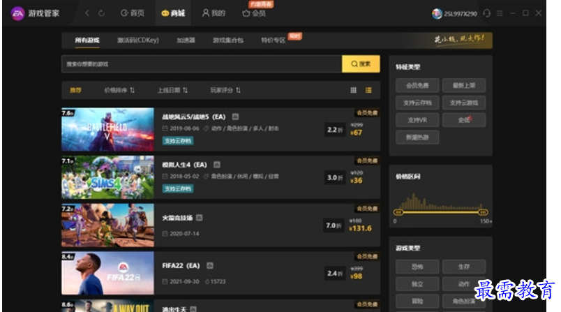Click the user avatar 2SL997X290
Image resolution: width=561 pixels, height=312 pixels.
coord(437,13)
